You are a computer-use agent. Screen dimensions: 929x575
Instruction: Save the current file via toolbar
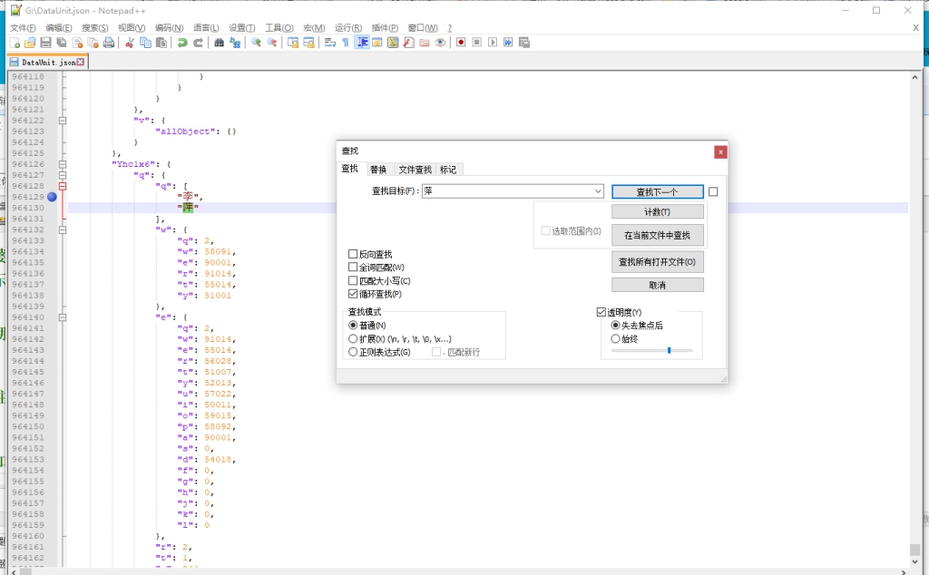45,43
